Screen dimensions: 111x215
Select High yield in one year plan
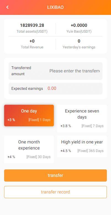[82, 146]
